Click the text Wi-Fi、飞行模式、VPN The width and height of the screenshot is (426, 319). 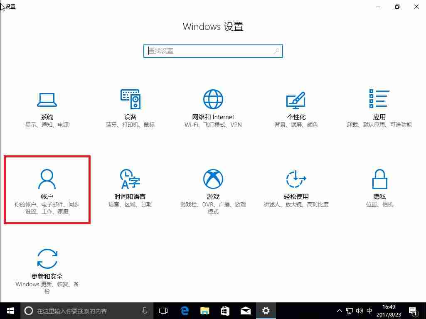pyautogui.click(x=213, y=125)
